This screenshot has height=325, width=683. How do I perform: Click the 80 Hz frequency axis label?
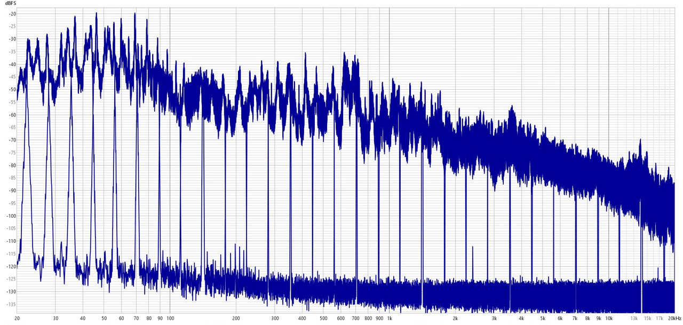[x=149, y=318]
